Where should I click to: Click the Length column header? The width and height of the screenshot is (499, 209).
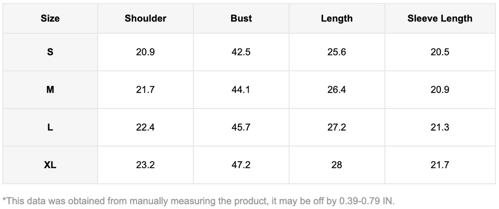tap(337, 19)
